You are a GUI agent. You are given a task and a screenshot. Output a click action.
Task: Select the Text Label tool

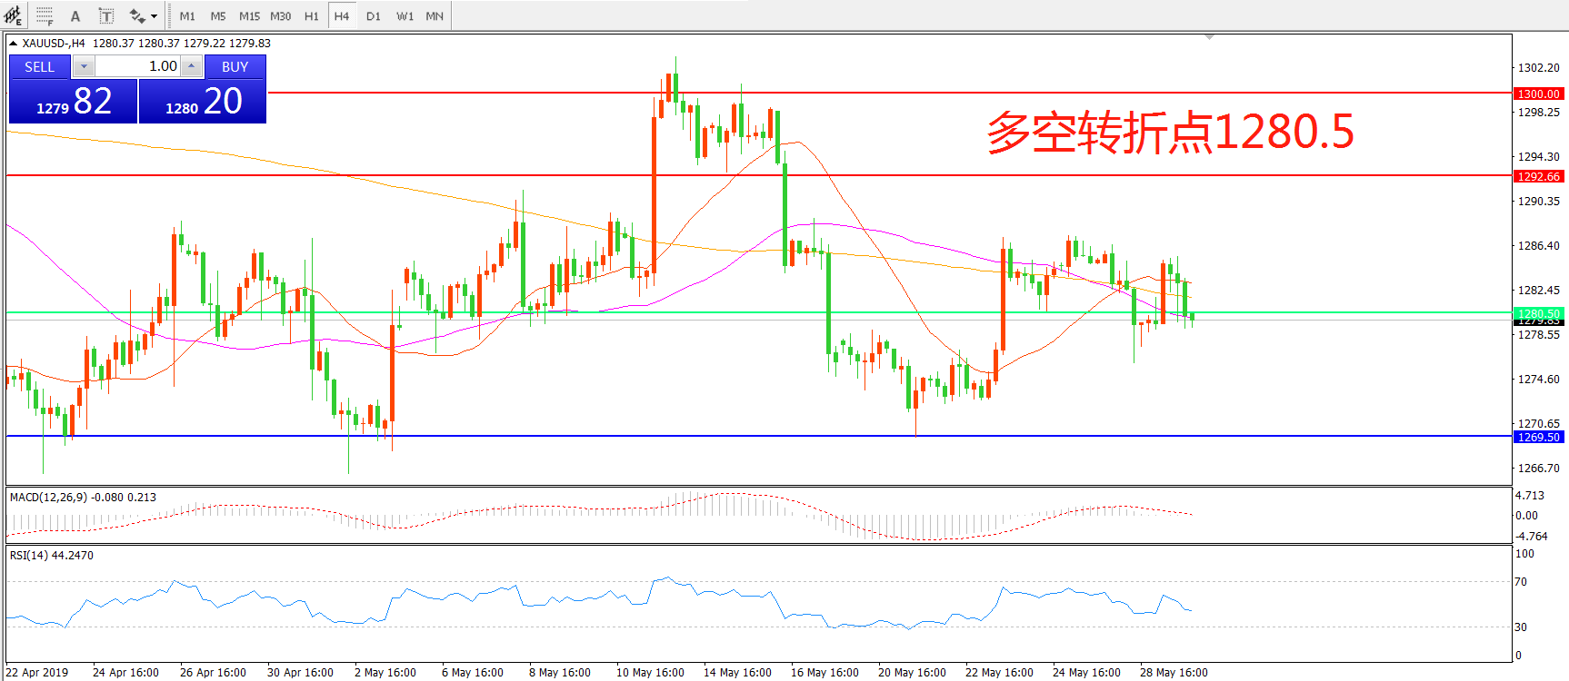tap(106, 15)
